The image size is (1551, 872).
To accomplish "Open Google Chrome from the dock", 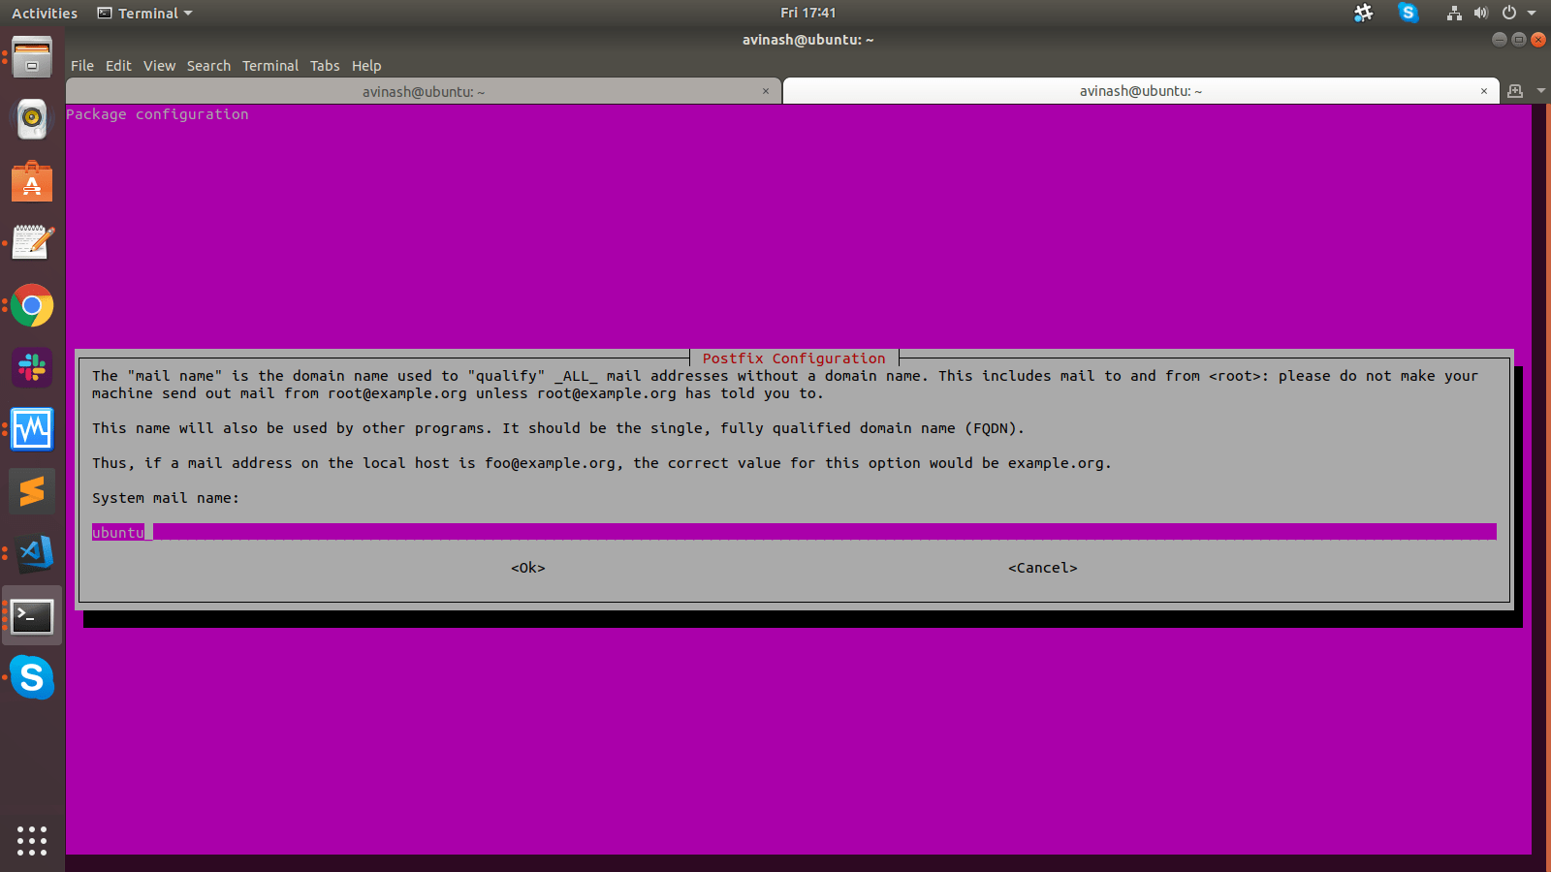I will (32, 306).
